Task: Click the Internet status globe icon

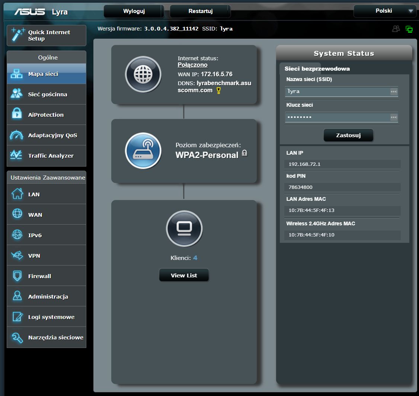Action: click(143, 74)
